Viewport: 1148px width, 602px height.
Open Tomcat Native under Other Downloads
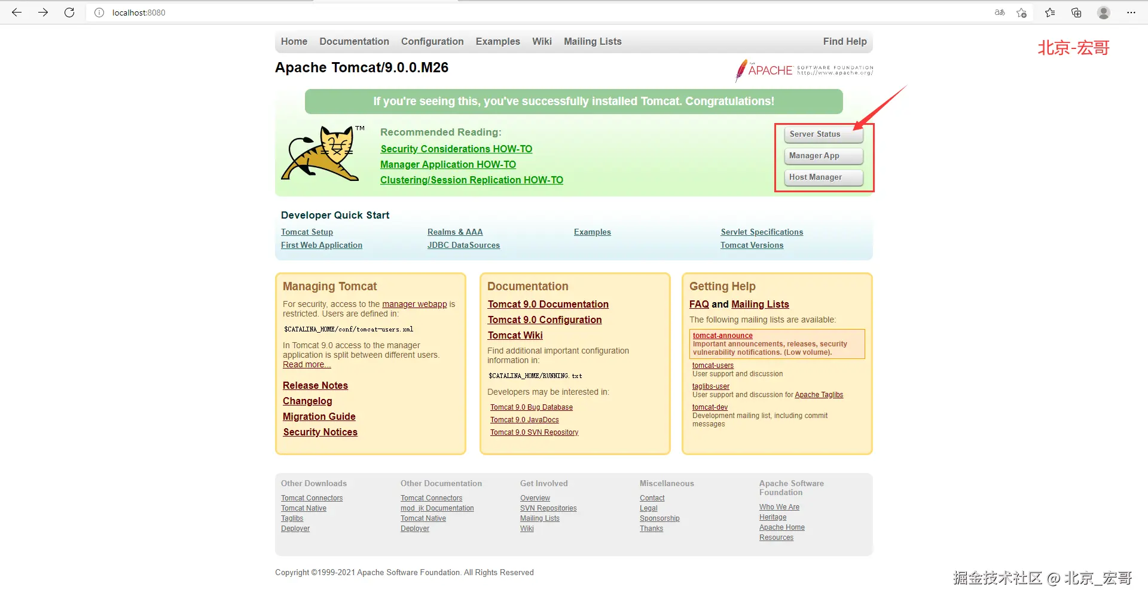pos(304,508)
